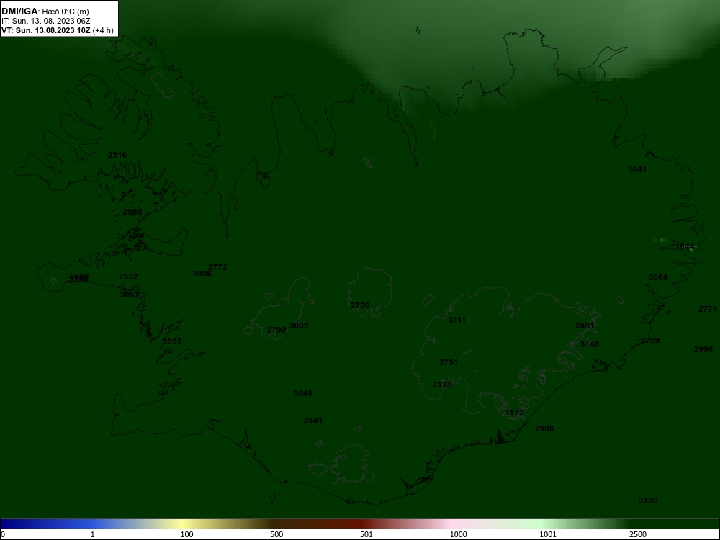Viewport: 720px width, 540px height.
Task: Click the map value 3055
Action: coord(172,341)
